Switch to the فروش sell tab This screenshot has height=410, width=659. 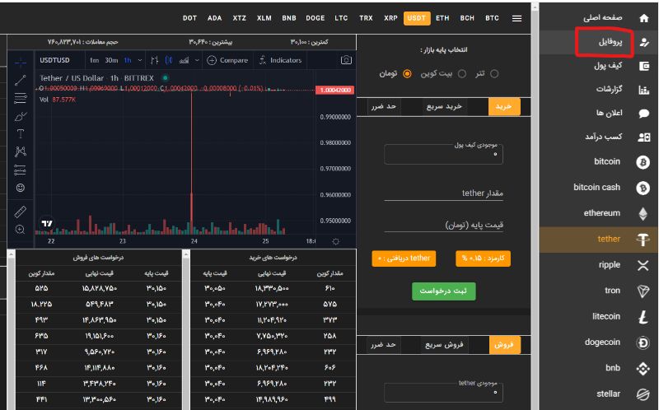[x=504, y=345]
